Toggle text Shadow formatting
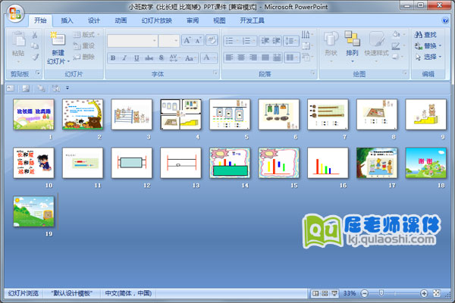Viewport: 455px width, 303px height. (x=162, y=58)
